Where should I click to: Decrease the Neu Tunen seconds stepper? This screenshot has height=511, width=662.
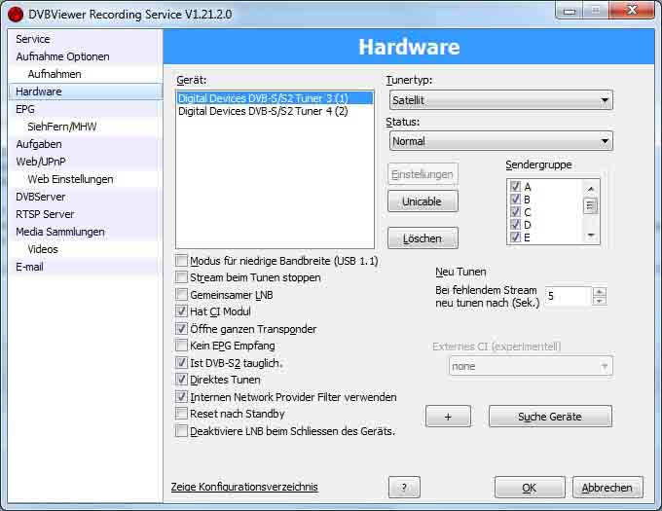click(x=600, y=302)
